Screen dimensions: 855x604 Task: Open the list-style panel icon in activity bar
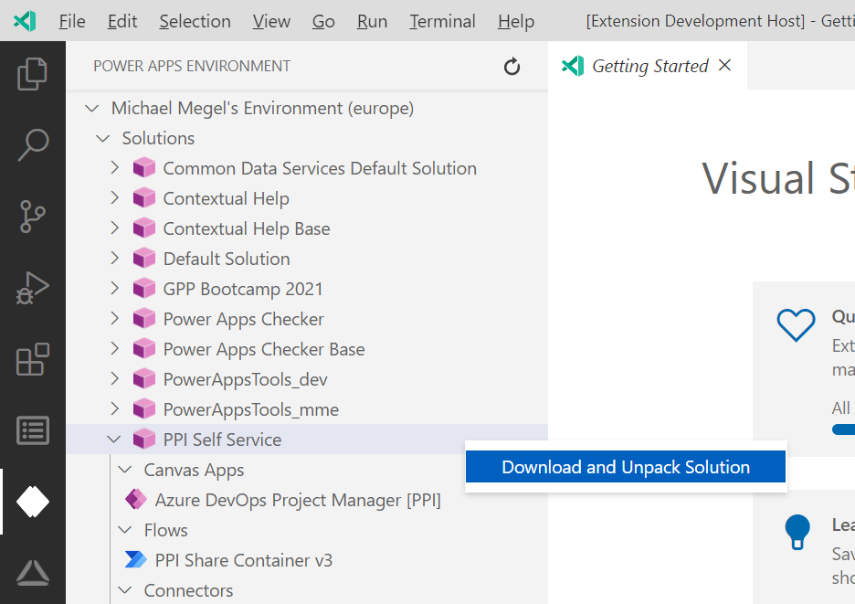pyautogui.click(x=33, y=430)
